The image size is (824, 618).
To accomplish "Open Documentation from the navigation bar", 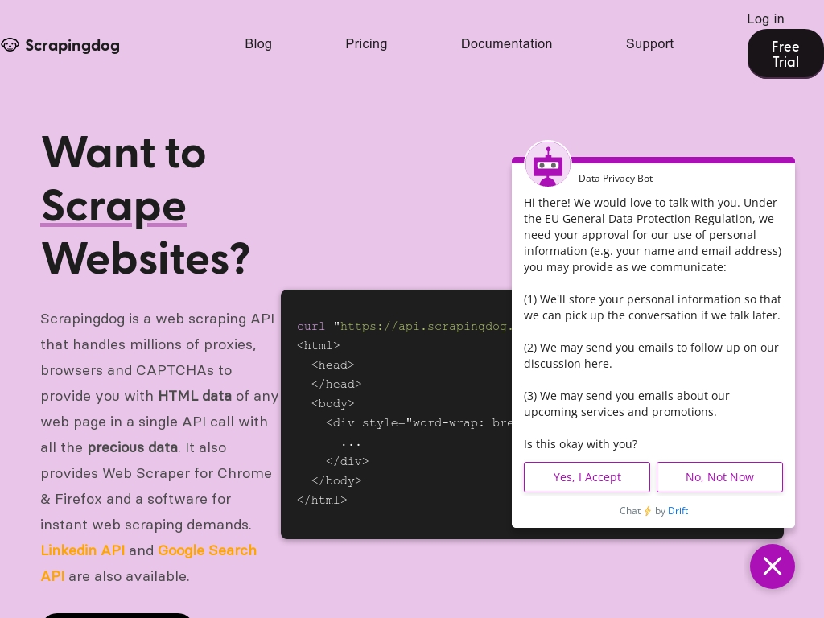I will coord(507,43).
